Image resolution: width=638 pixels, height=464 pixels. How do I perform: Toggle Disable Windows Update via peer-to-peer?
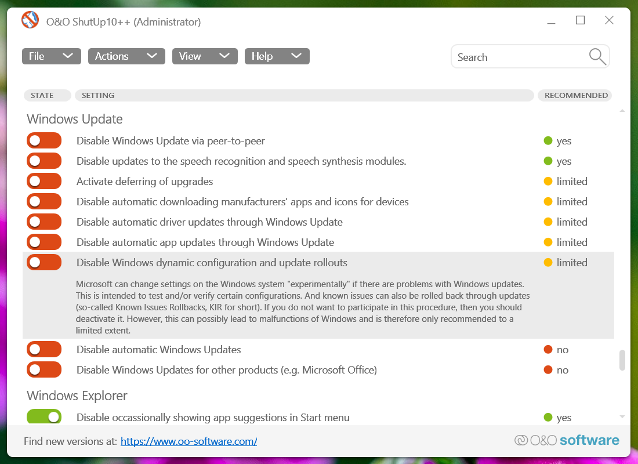(44, 141)
